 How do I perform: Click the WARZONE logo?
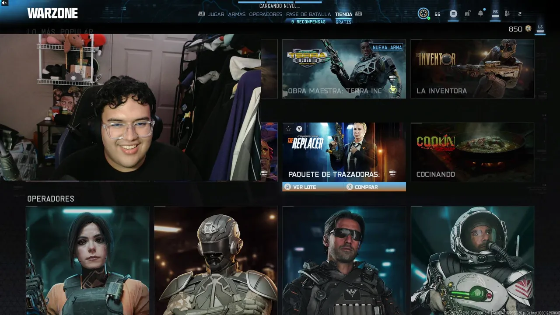tap(52, 13)
